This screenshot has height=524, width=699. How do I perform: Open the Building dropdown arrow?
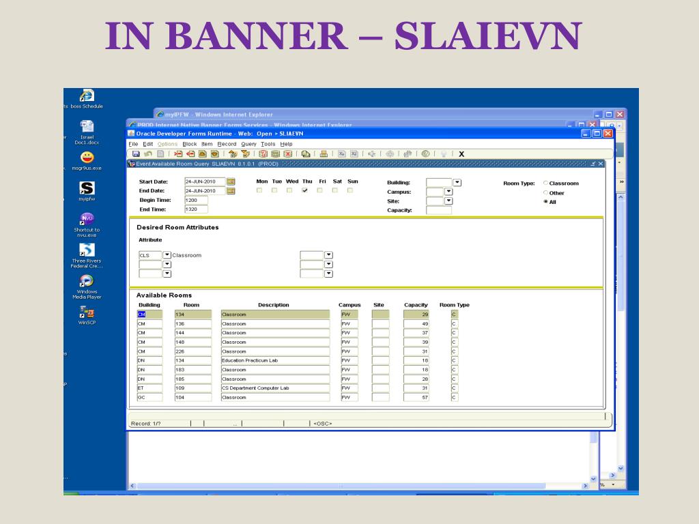pos(457,183)
